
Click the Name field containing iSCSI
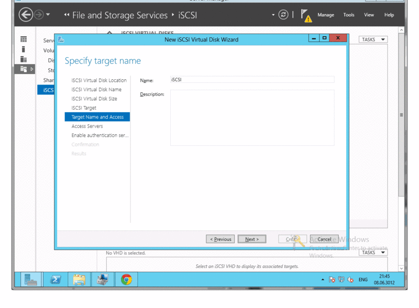click(x=252, y=79)
